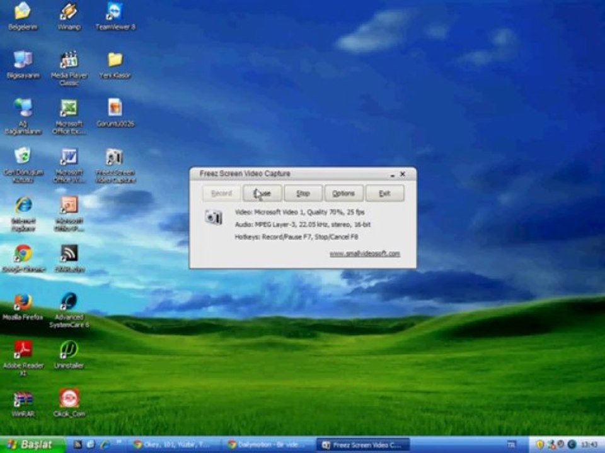
Task: Select the Mozilla Firefox desktop icon
Action: click(x=23, y=306)
